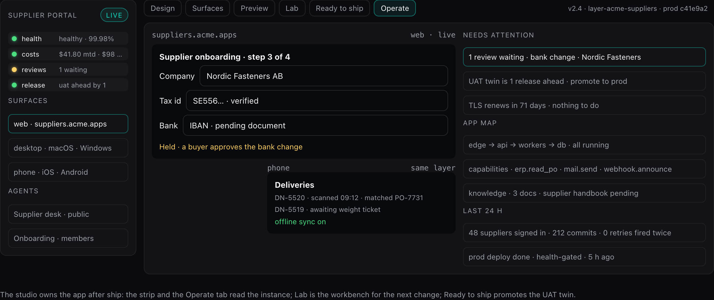The width and height of the screenshot is (714, 300).
Task: Open the costs status row
Action: (68, 54)
